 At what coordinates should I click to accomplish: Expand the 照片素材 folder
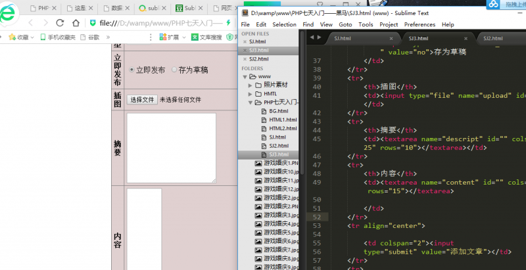tap(251, 85)
